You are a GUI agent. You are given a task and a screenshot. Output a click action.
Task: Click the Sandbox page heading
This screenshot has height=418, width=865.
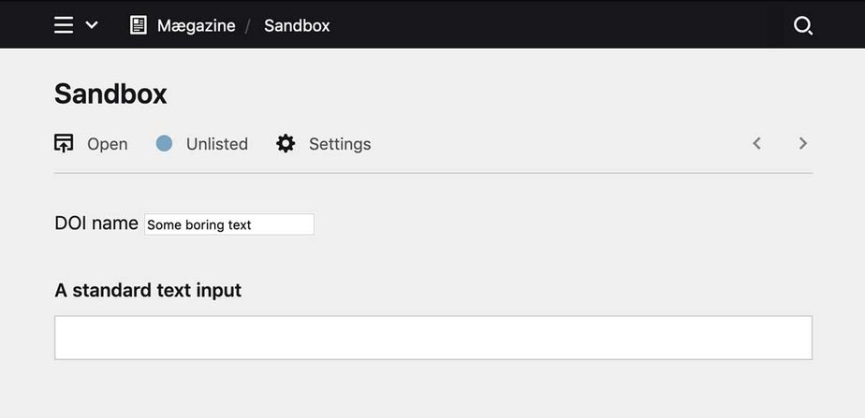tap(110, 94)
